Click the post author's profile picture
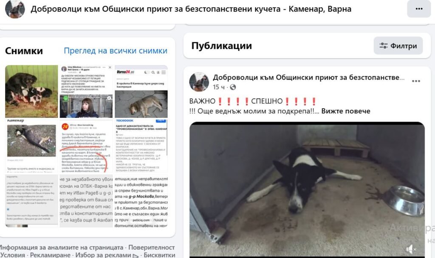 tap(199, 82)
